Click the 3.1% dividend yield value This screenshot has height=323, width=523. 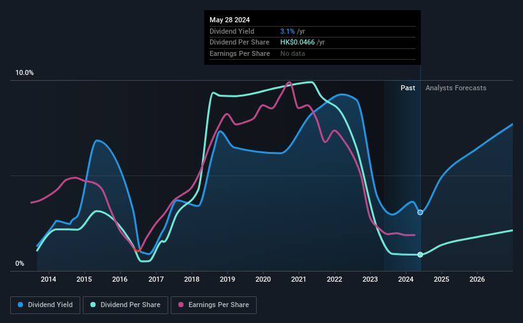coord(287,31)
